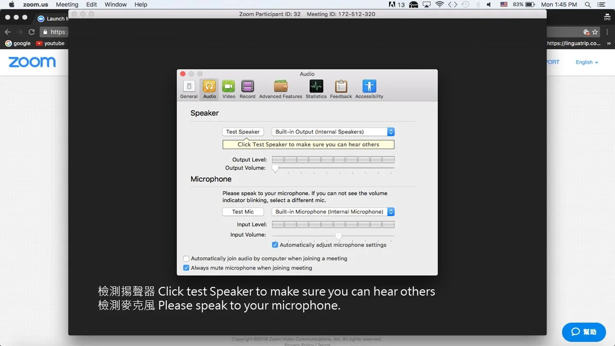Open the Apple menu
Viewport: 615px width, 346px height.
pos(12,4)
